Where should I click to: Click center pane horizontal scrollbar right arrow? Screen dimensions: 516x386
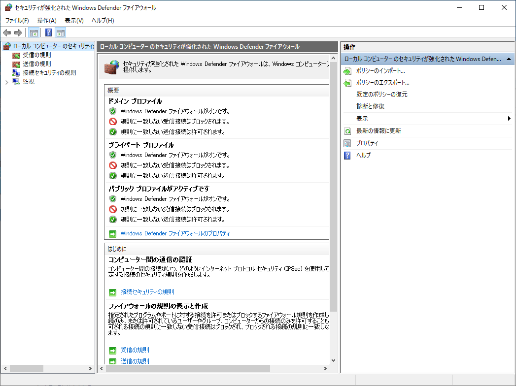[x=325, y=369]
